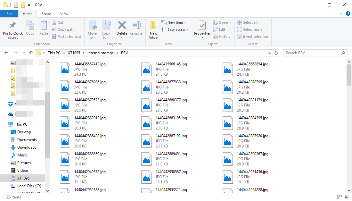Open the File menu tab
352x201 pixels.
click(9, 14)
